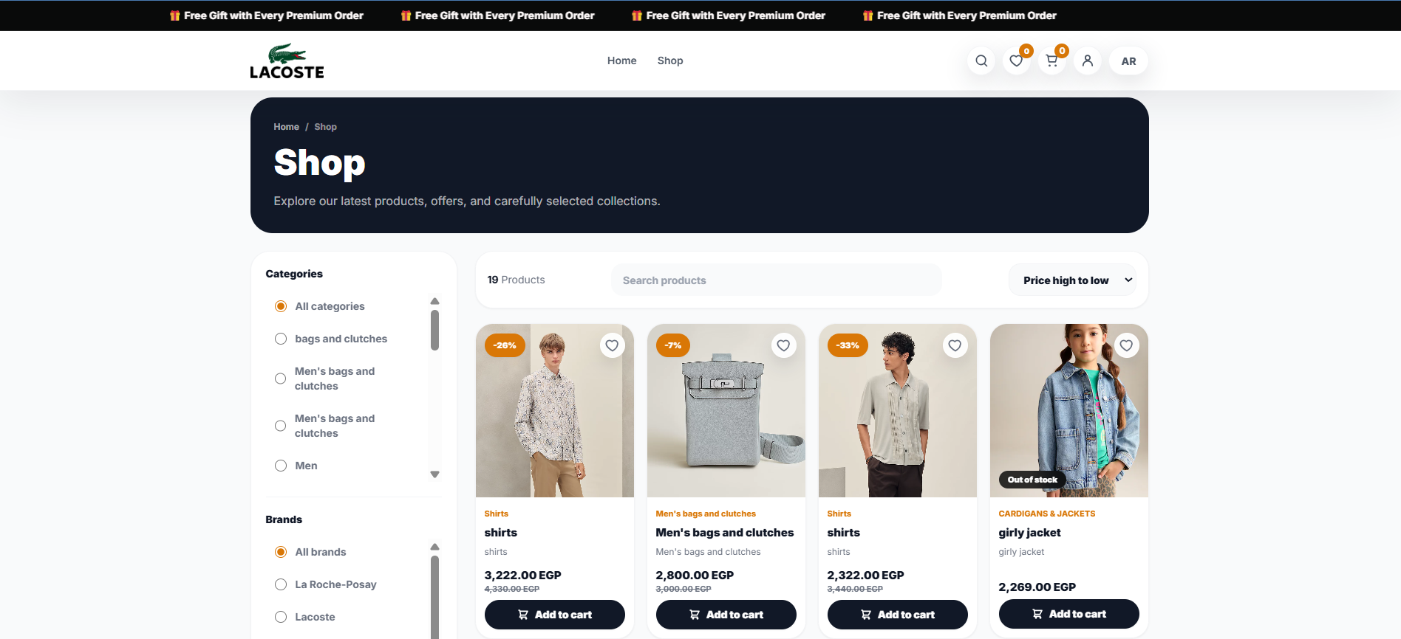Select the All categories radio button
This screenshot has height=639, width=1401.
pos(281,306)
